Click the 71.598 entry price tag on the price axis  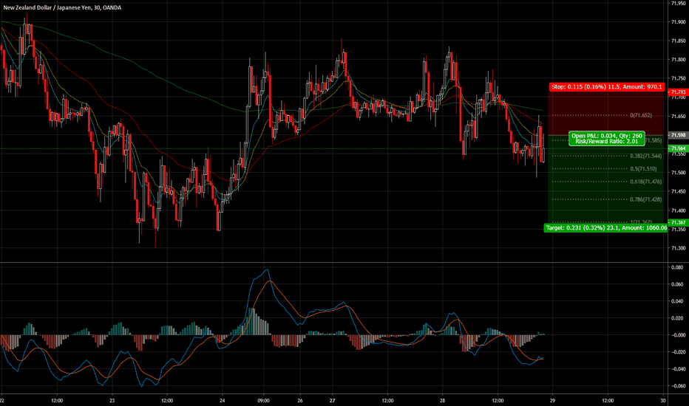[678, 135]
